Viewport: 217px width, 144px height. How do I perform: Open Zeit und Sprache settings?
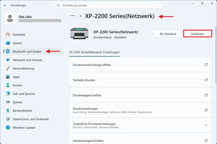coord(33,93)
